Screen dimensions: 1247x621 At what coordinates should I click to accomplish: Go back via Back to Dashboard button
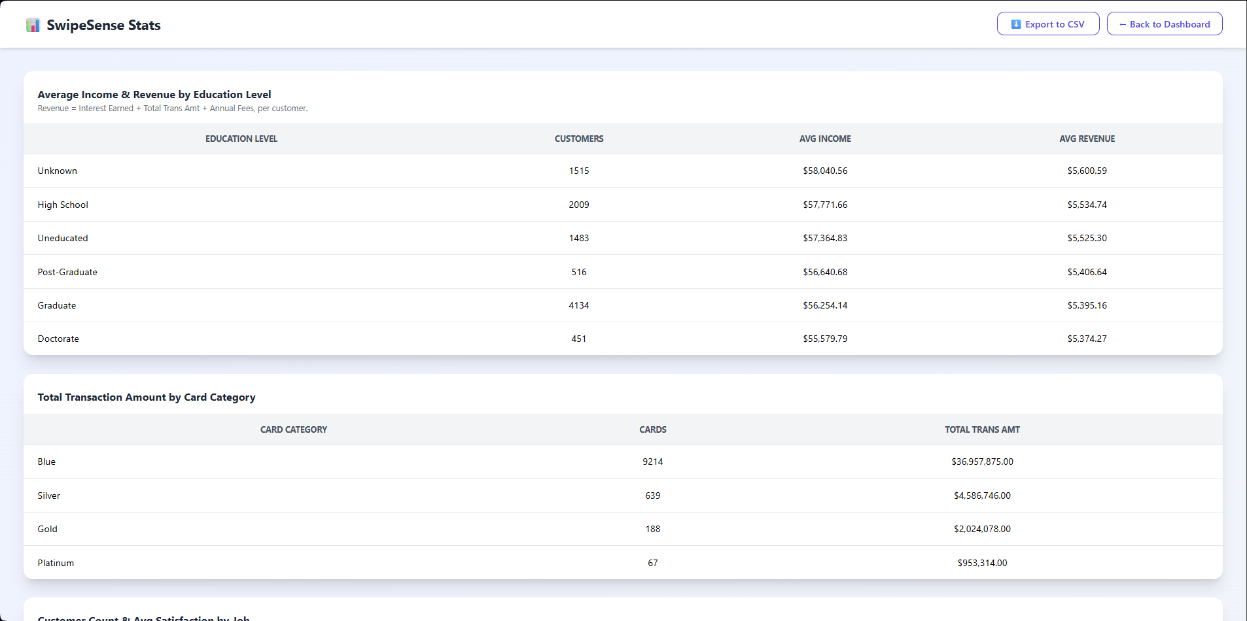(x=1165, y=24)
